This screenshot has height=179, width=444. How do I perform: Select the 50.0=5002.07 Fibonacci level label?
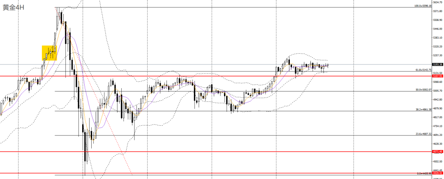pyautogui.click(x=423, y=89)
